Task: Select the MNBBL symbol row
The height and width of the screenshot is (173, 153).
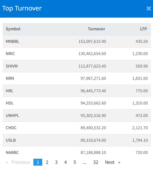Action: tap(12, 42)
